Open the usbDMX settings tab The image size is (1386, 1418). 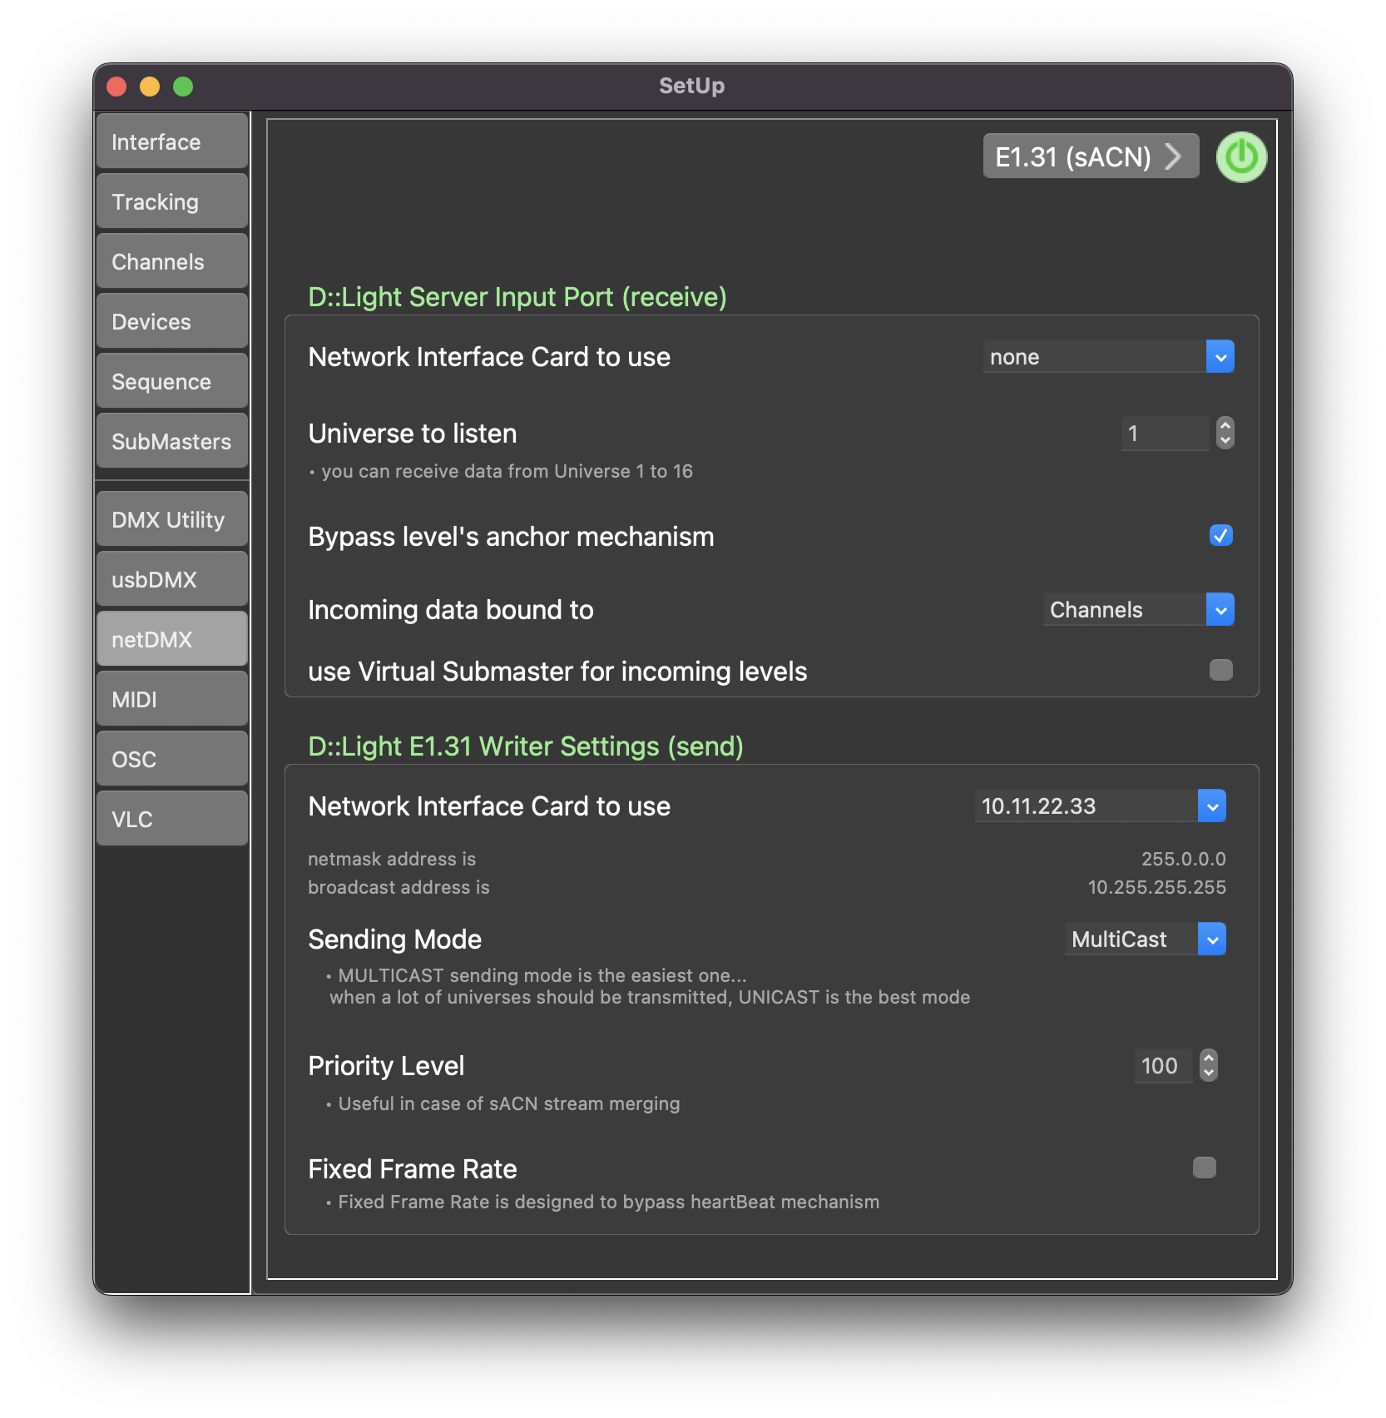pyautogui.click(x=172, y=580)
